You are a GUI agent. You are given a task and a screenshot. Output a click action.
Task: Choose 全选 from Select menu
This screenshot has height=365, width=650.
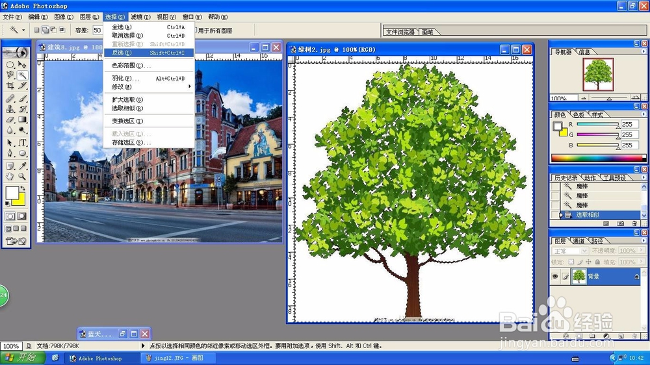tap(148, 27)
